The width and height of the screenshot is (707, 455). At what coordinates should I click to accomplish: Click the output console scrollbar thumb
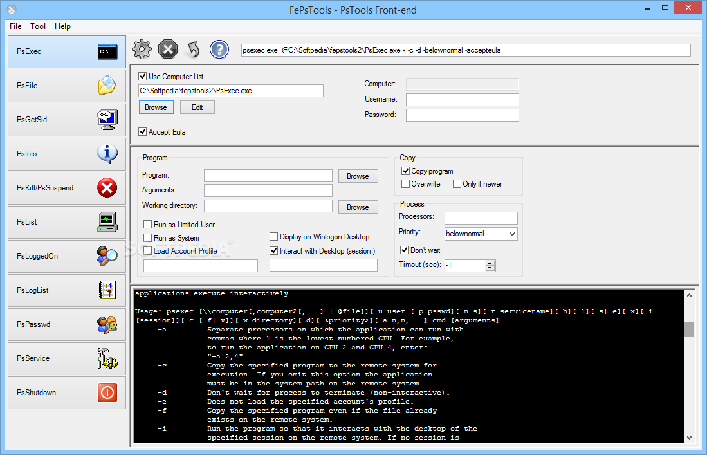click(689, 330)
